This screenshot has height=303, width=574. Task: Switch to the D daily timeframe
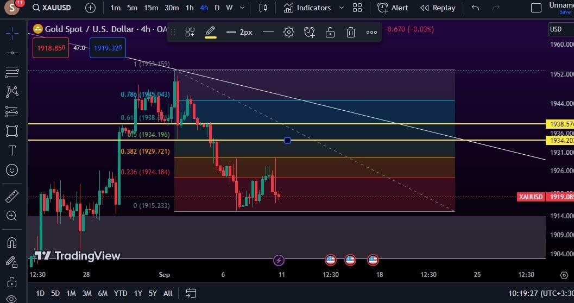(x=217, y=8)
